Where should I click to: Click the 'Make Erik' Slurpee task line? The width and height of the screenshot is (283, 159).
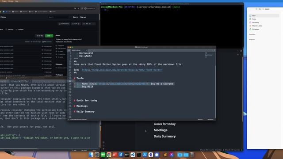click(x=124, y=84)
